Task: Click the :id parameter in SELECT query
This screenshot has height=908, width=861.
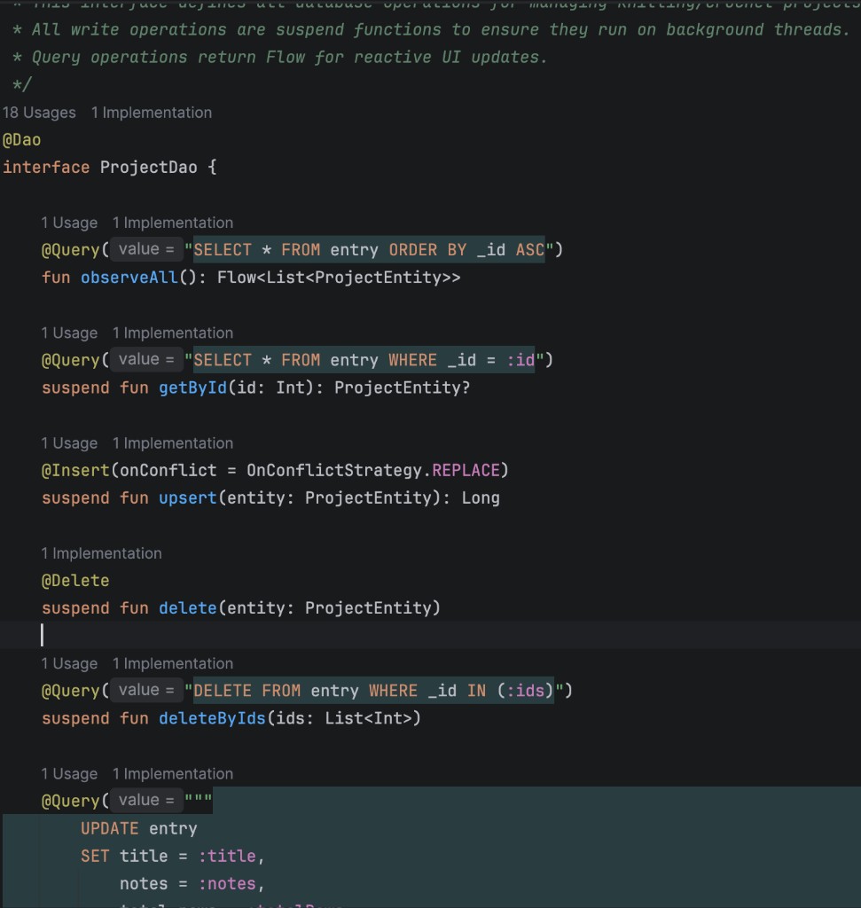Action: click(521, 360)
